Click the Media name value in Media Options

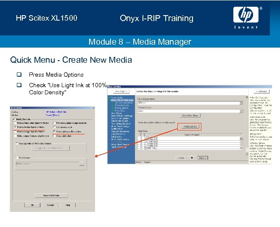tap(53, 115)
